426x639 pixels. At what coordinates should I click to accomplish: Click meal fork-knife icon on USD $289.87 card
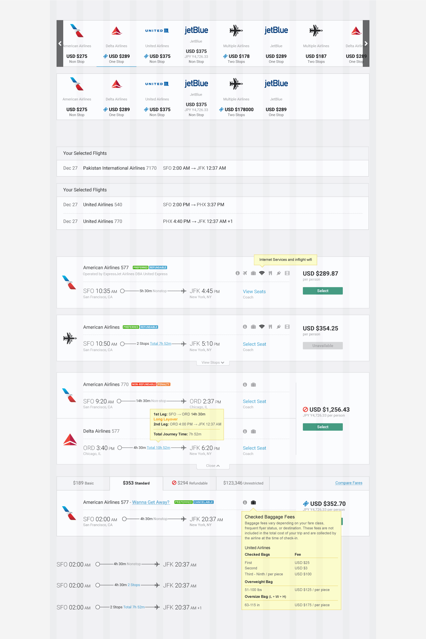(x=270, y=273)
